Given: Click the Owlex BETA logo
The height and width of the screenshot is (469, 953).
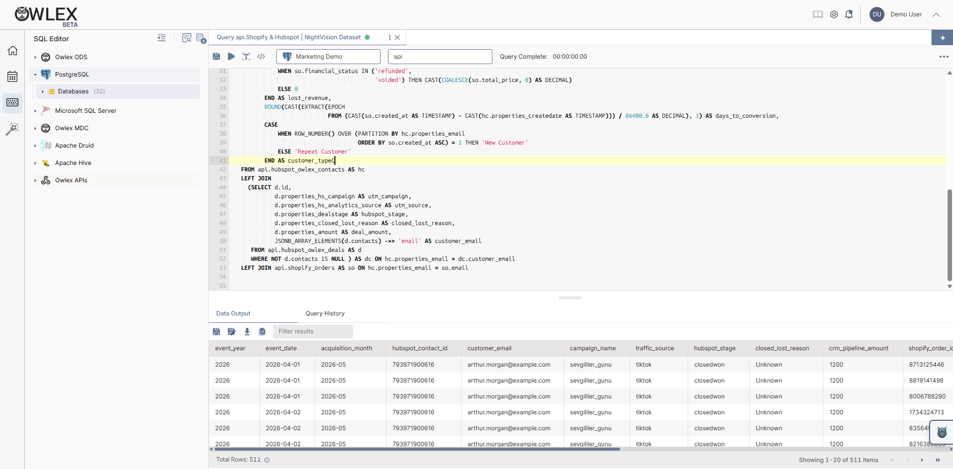Looking at the screenshot, I should pos(46,16).
